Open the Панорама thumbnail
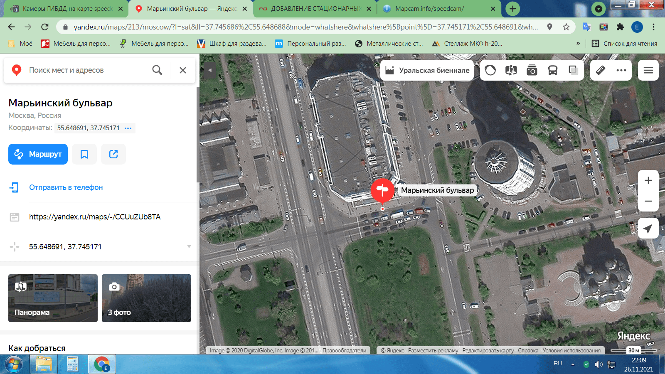The height and width of the screenshot is (374, 665). pos(53,298)
